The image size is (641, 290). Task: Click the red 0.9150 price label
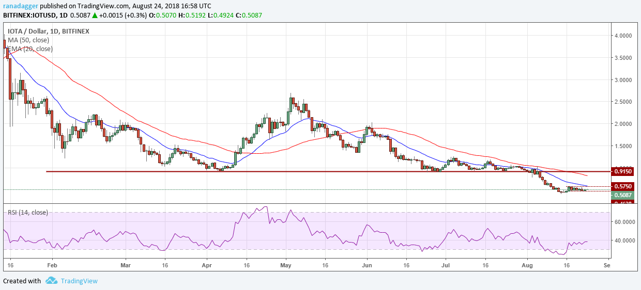[623, 171]
